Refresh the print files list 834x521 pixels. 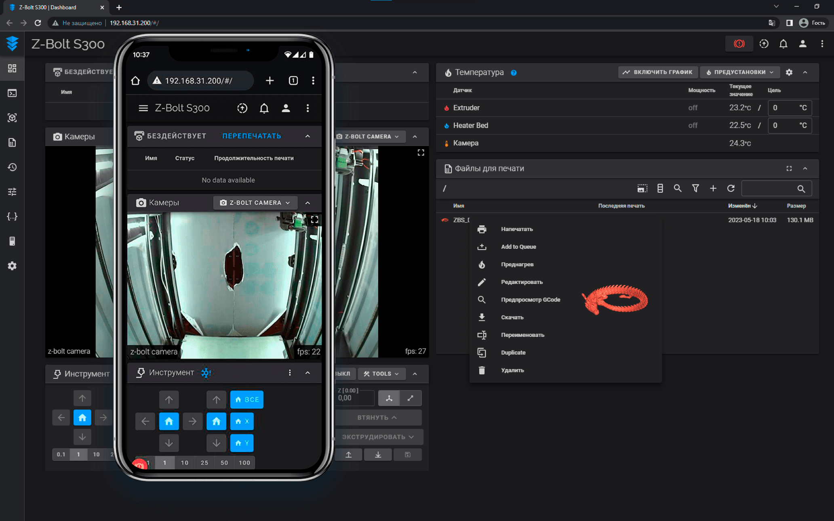731,188
